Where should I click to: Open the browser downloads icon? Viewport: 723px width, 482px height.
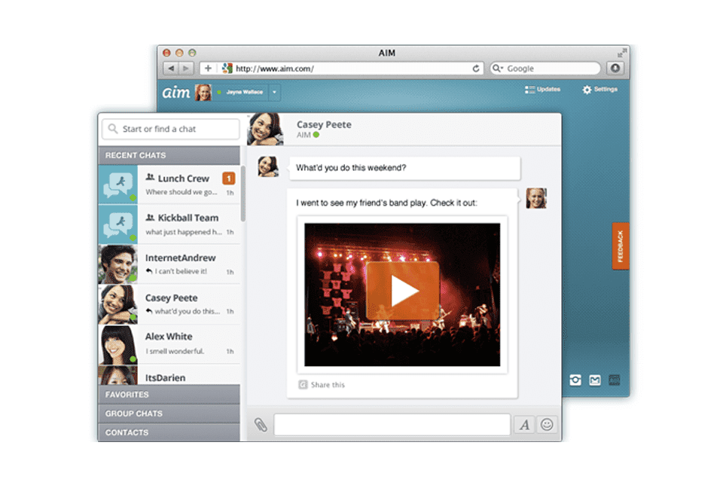615,69
